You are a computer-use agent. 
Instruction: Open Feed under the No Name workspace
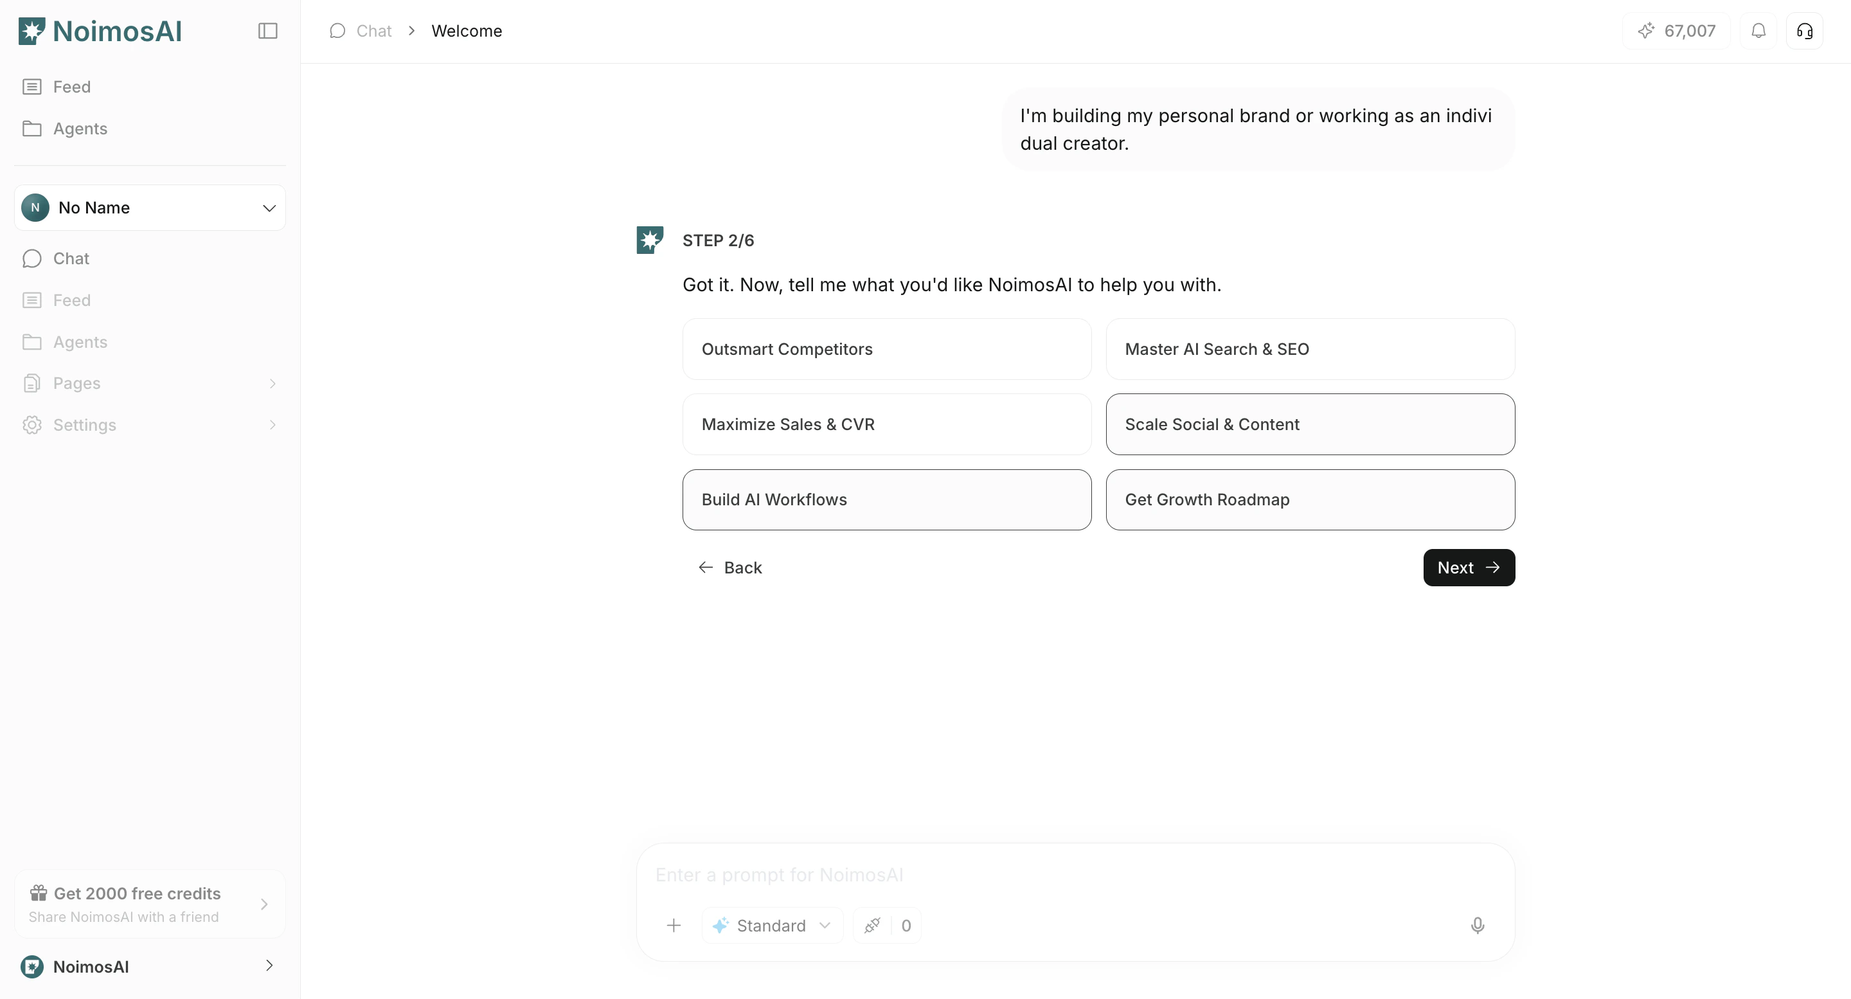click(x=150, y=300)
